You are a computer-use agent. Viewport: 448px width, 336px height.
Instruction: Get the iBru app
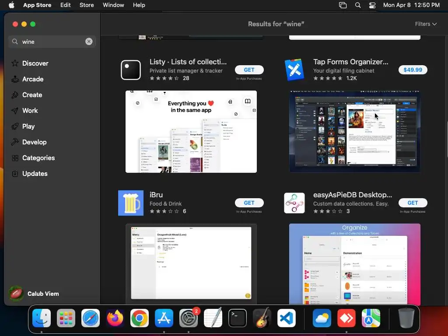pos(249,203)
